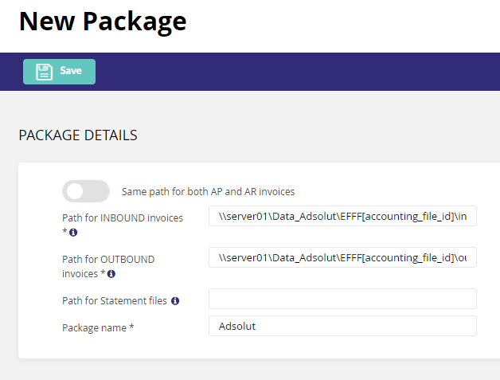Click the 'Path for OUTBOUND invoices' label
The height and width of the screenshot is (380, 500).
click(x=108, y=266)
